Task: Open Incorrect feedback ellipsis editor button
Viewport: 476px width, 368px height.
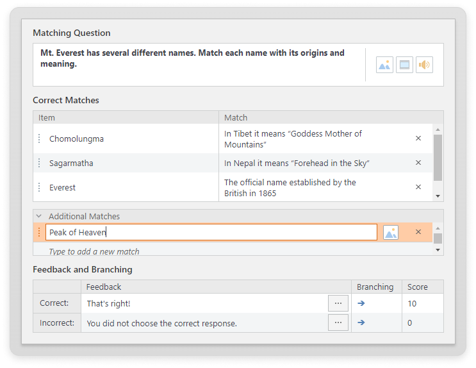Action: [x=338, y=322]
